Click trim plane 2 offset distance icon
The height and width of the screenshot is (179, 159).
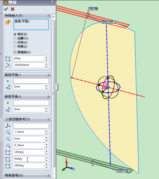pos(8,110)
